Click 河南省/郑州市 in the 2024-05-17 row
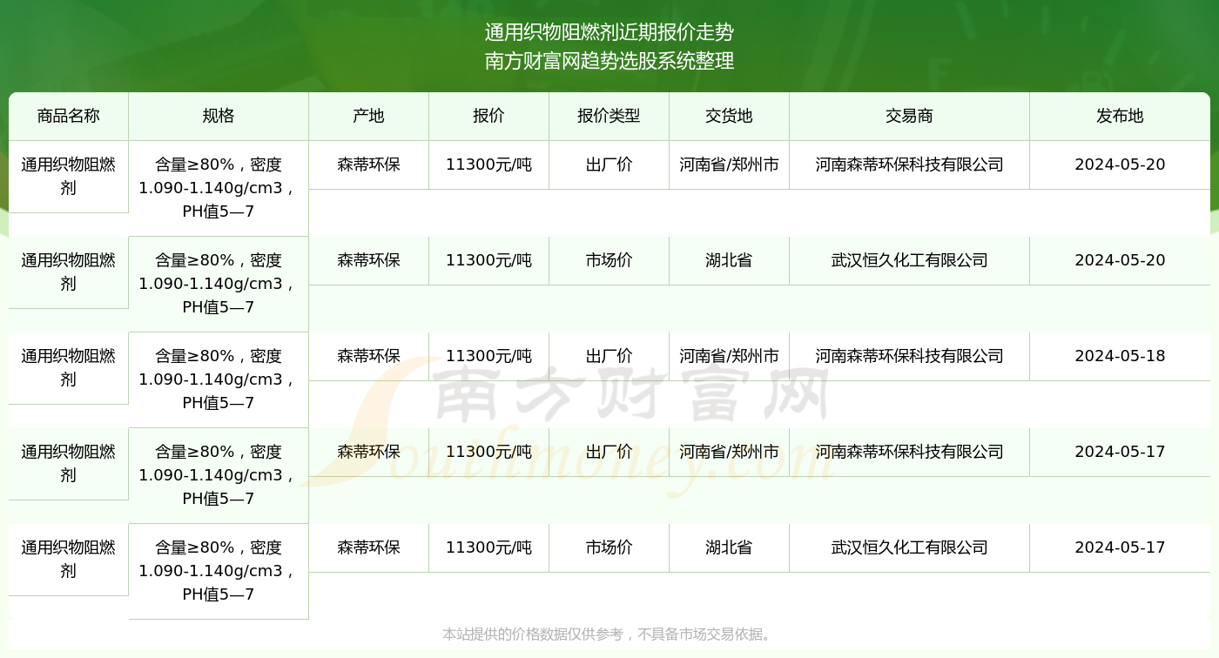Image resolution: width=1219 pixels, height=658 pixels. coord(730,452)
